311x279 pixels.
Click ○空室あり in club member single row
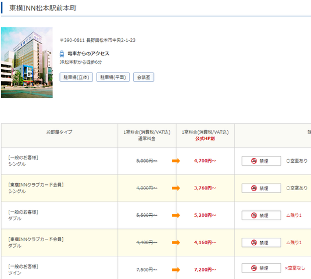pos(296,188)
